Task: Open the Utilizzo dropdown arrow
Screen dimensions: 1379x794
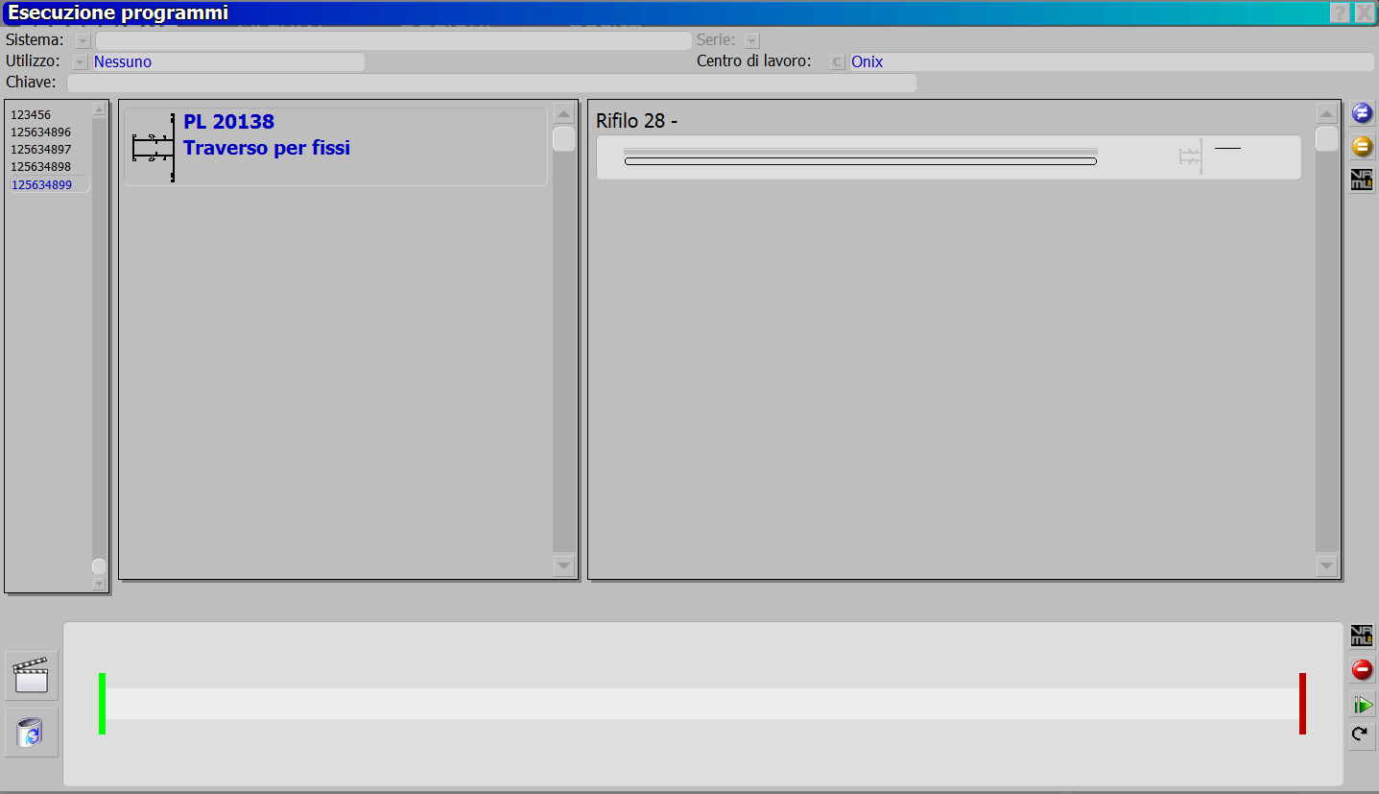Action: pyautogui.click(x=81, y=61)
